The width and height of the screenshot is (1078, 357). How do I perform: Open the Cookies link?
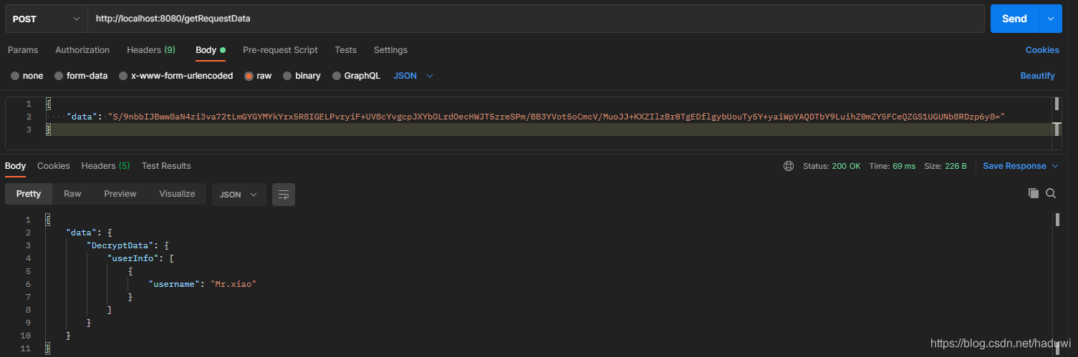[x=1042, y=50]
